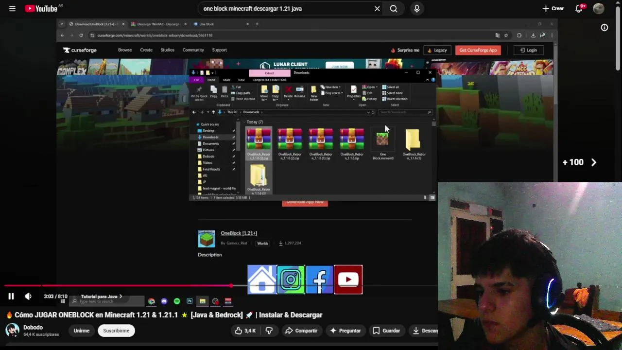
Task: Start voice search with microphone icon
Action: point(416,8)
